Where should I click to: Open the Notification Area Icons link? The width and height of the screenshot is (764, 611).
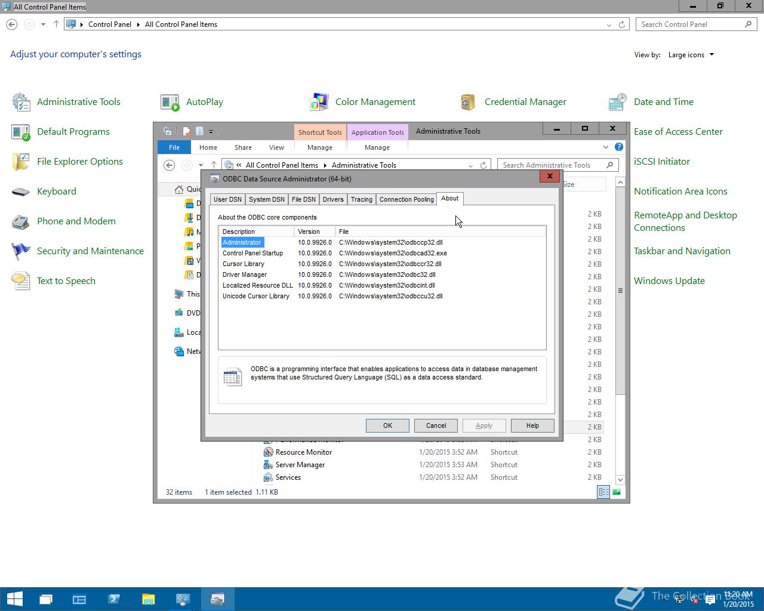point(680,192)
